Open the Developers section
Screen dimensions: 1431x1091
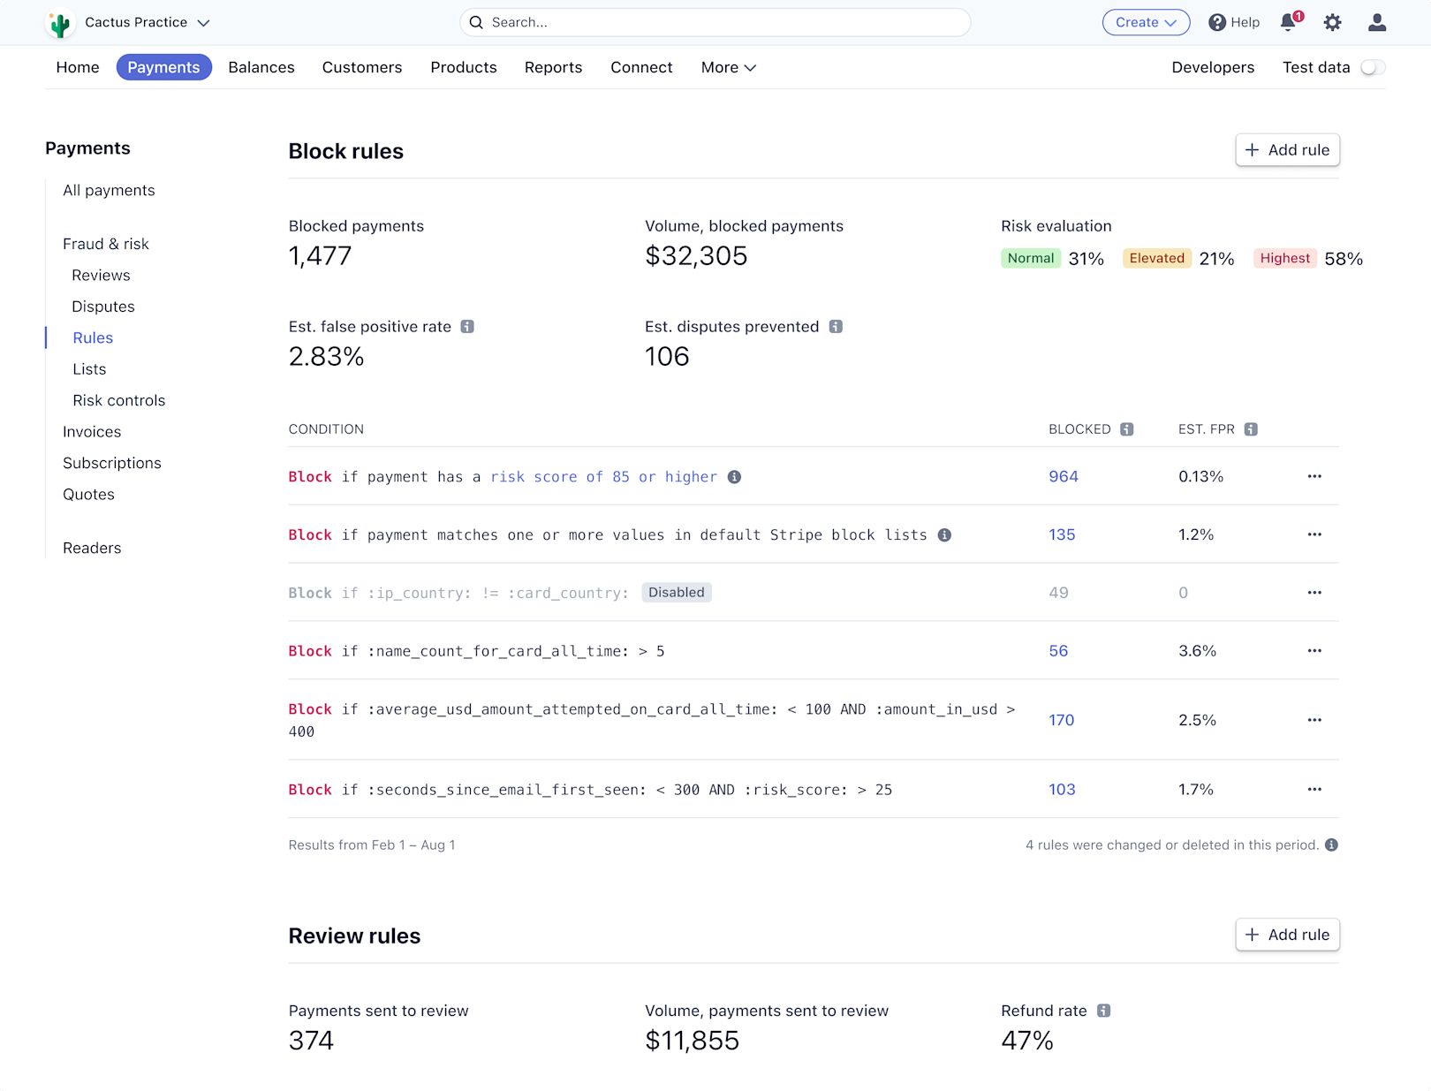1213,67
